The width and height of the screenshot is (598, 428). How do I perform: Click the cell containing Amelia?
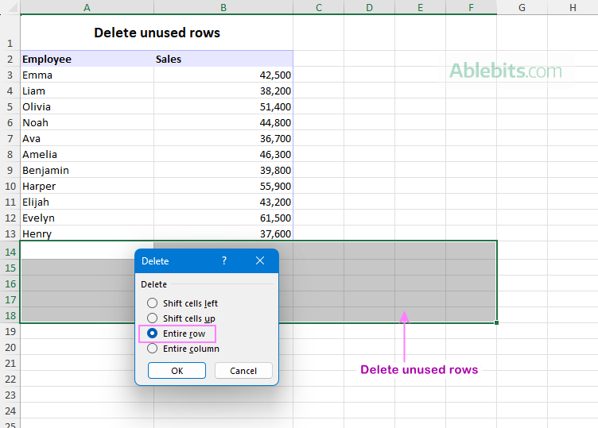pos(87,154)
